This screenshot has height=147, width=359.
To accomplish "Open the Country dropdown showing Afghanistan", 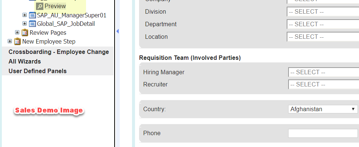I will click(x=323, y=109).
